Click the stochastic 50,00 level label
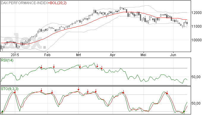The image size is (205, 115). tap(196, 103)
